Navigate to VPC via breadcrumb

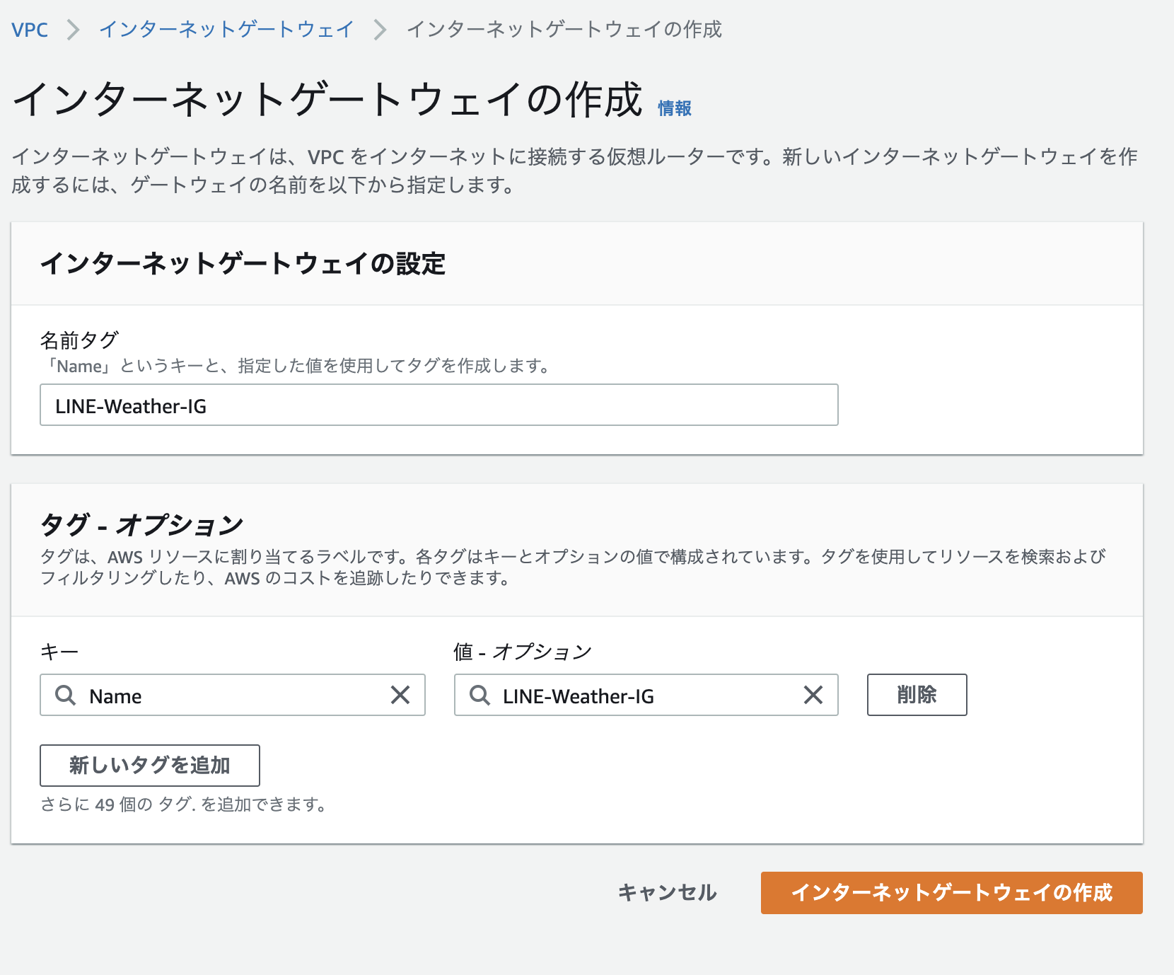click(x=29, y=30)
